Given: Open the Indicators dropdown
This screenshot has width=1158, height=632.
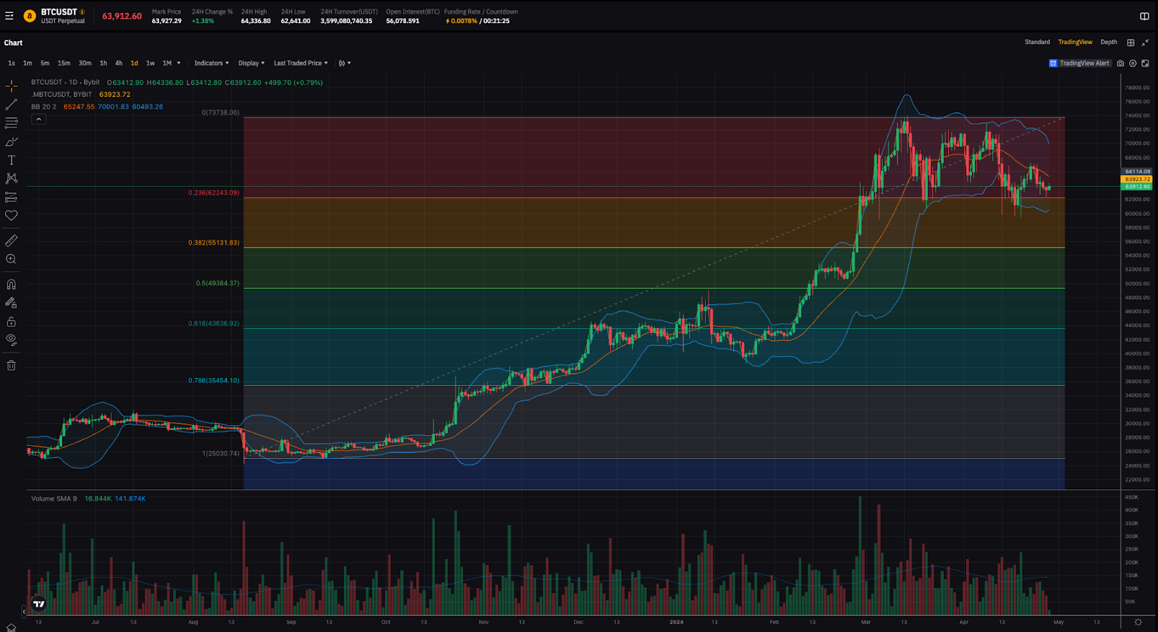Looking at the screenshot, I should pos(211,63).
